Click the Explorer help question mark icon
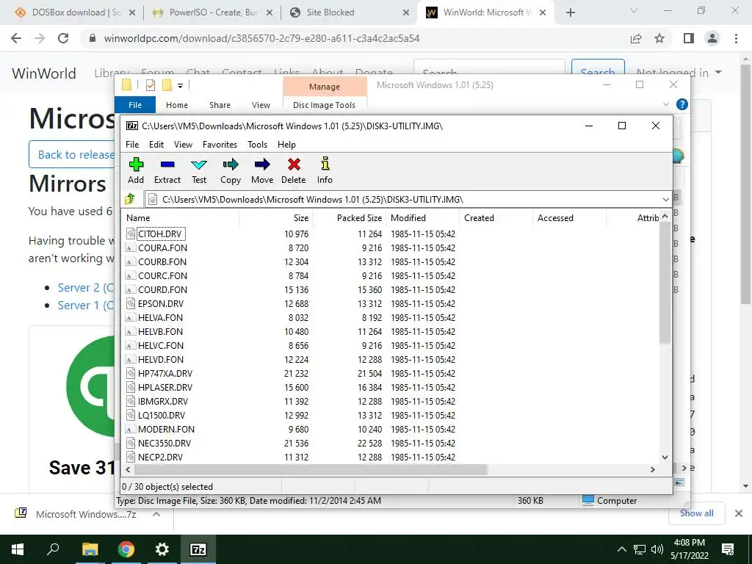Viewport: 752px width, 564px height. 681,104
